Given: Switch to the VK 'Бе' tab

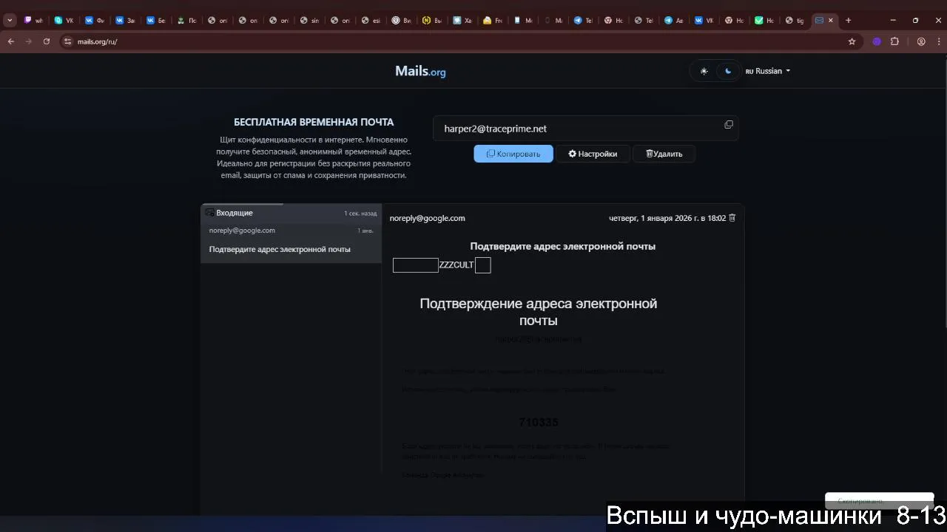Looking at the screenshot, I should 155,20.
